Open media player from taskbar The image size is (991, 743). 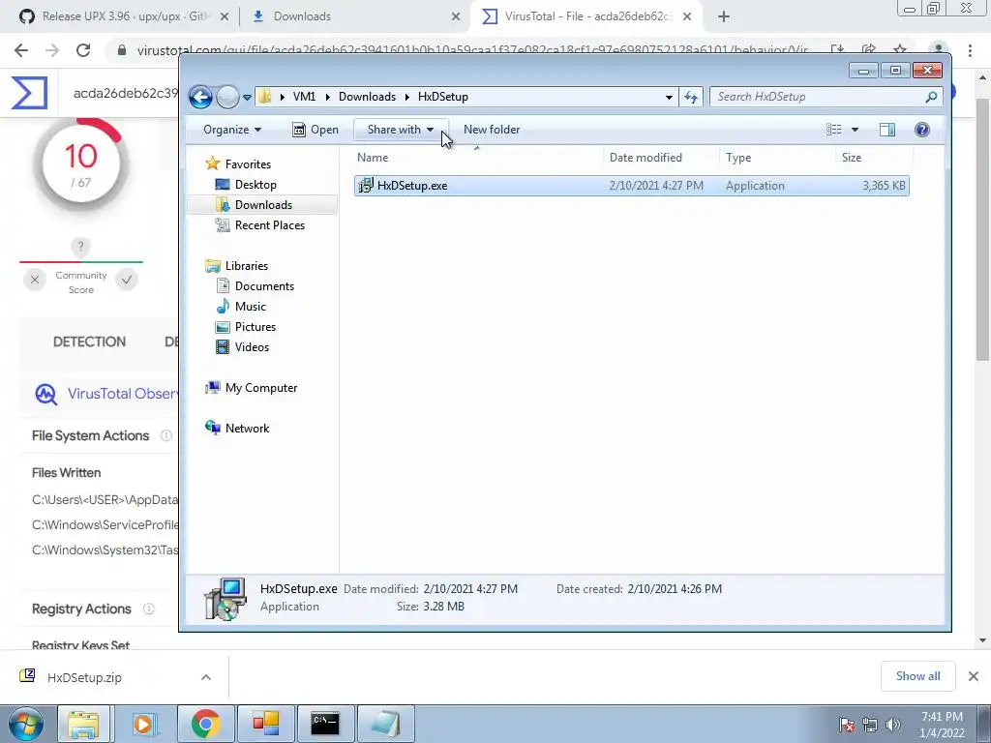(x=143, y=724)
